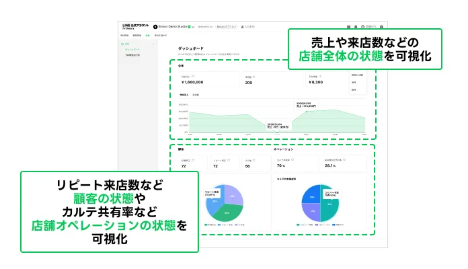
Task: Select the green highlighted top navigation tab
Action: click(148, 36)
